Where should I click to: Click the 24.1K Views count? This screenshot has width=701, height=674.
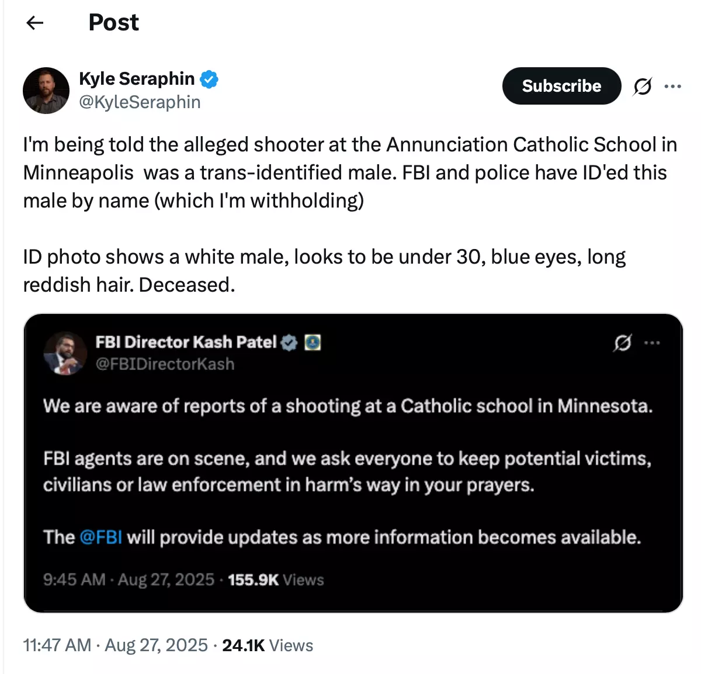point(268,645)
